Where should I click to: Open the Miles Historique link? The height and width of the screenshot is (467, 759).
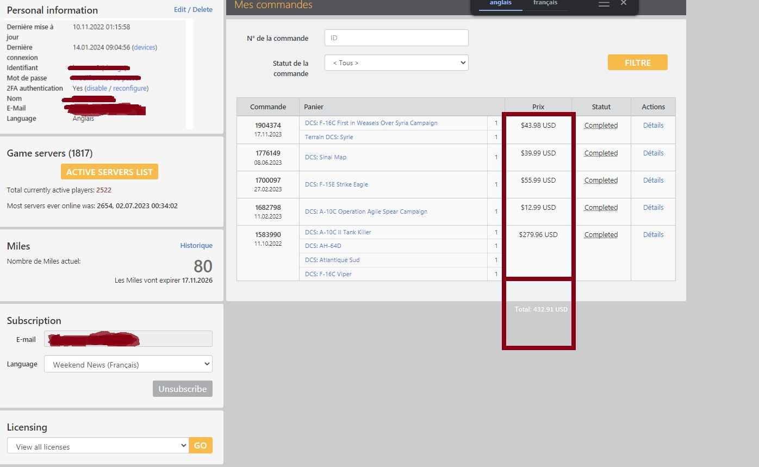[x=196, y=246]
